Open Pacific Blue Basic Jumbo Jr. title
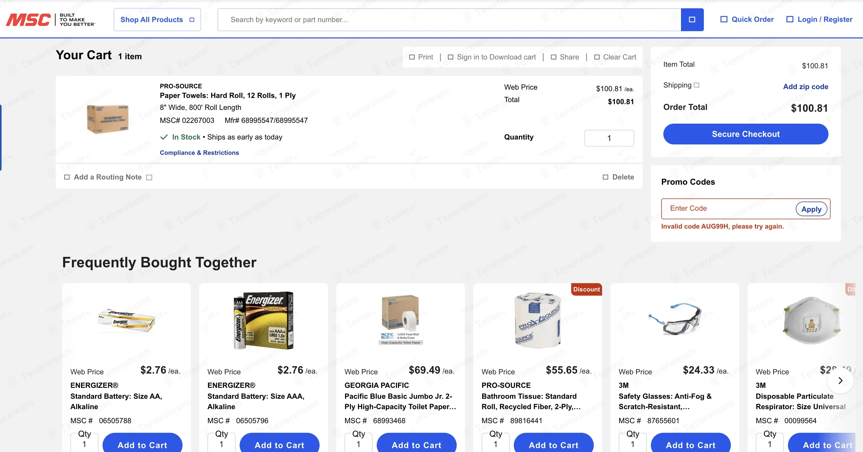Viewport: 863px width, 452px height. click(x=400, y=401)
